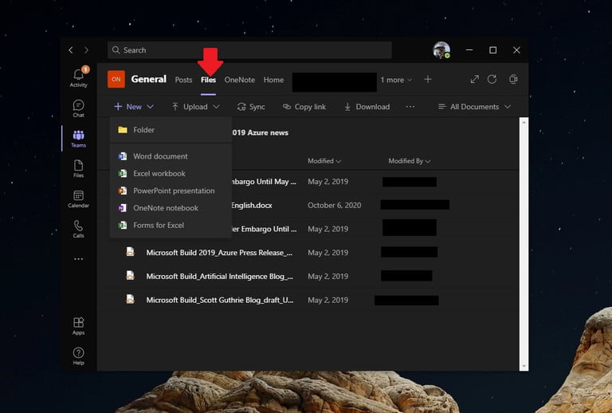Start a meeting with the Meet camera icon
The image size is (612, 413).
(513, 79)
